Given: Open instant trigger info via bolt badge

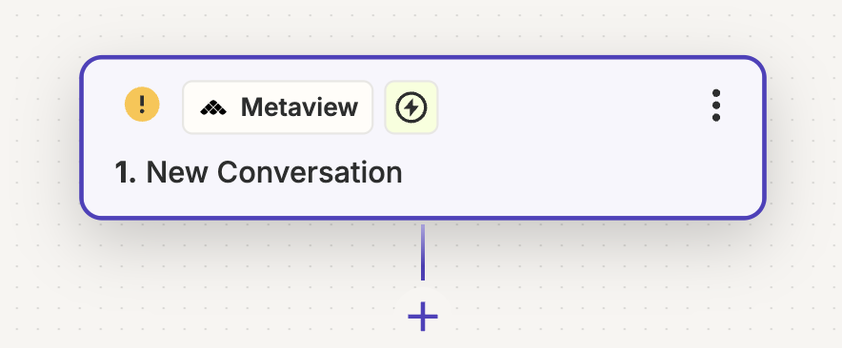Looking at the screenshot, I should tap(411, 107).
